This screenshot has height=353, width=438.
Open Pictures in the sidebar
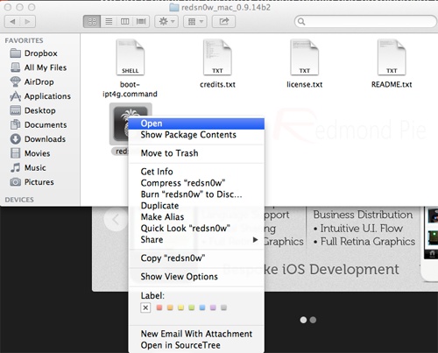[x=32, y=182]
